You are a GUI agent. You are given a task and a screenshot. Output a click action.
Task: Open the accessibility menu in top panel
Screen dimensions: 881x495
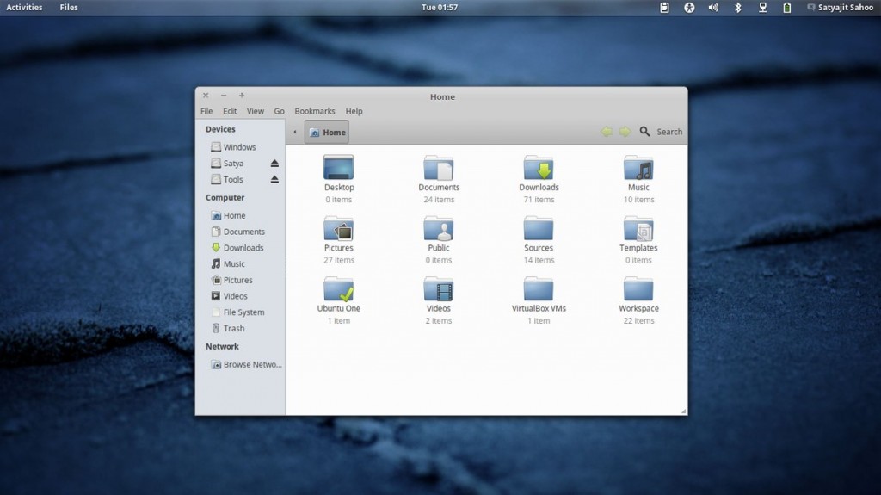pyautogui.click(x=689, y=7)
